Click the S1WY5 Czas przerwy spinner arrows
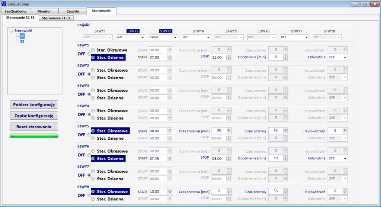381x207 pixels. (286, 131)
